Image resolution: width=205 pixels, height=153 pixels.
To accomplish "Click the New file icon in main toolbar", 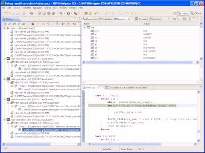I will pyautogui.click(x=6, y=14).
